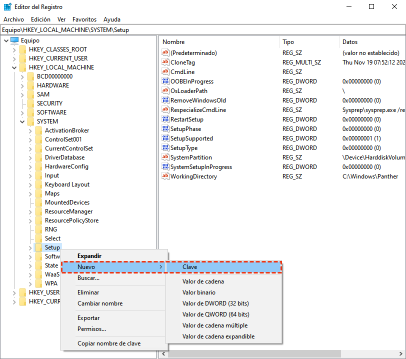
Task: Click the DWORD icon beside OOBEInProgress
Action: pyautogui.click(x=165, y=81)
